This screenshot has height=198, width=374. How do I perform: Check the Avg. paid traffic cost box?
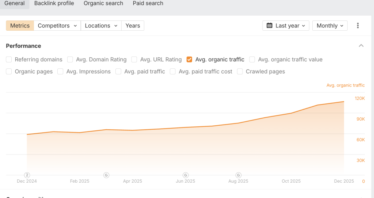pos(173,72)
